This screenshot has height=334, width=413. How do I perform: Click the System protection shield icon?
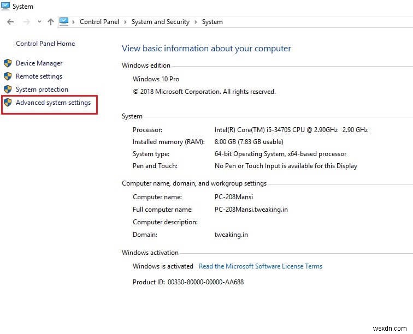point(8,89)
